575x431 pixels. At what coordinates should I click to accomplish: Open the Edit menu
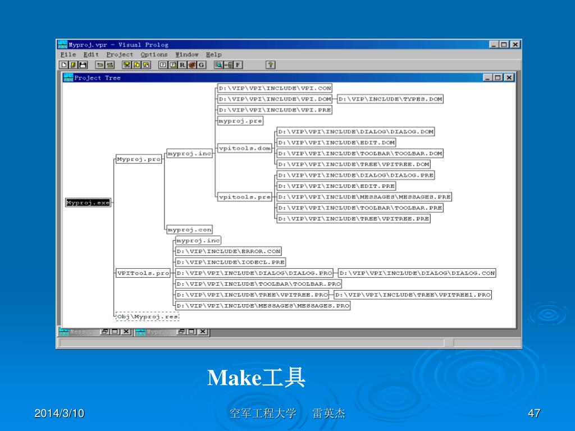pyautogui.click(x=91, y=54)
